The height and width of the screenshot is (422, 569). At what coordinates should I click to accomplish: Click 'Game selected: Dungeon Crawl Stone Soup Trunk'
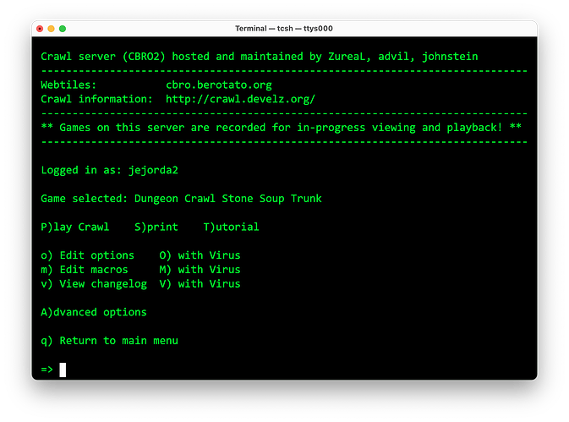pyautogui.click(x=181, y=199)
